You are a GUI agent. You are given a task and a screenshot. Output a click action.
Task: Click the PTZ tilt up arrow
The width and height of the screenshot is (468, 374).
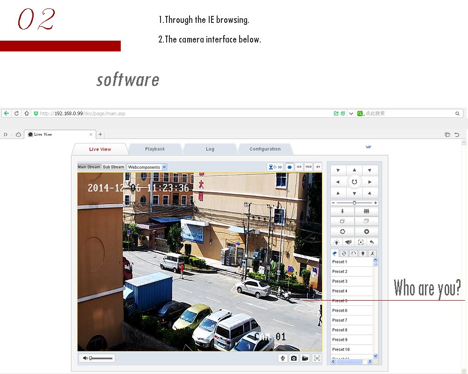[x=354, y=171]
